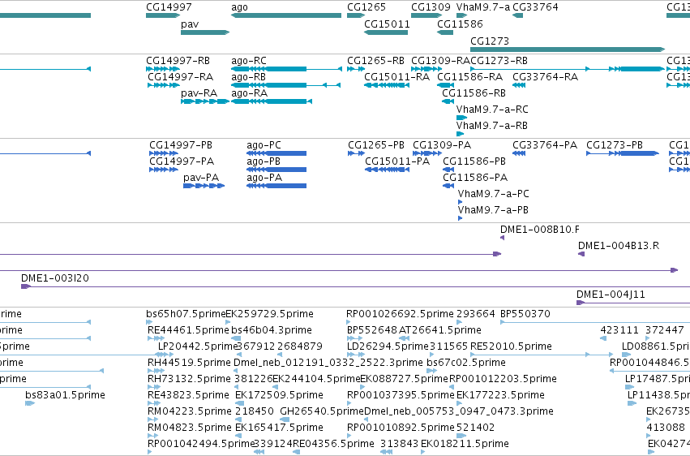Click protein CG1265-PB
Image resolution: width=690 pixels, height=456 pixels.
(375, 144)
